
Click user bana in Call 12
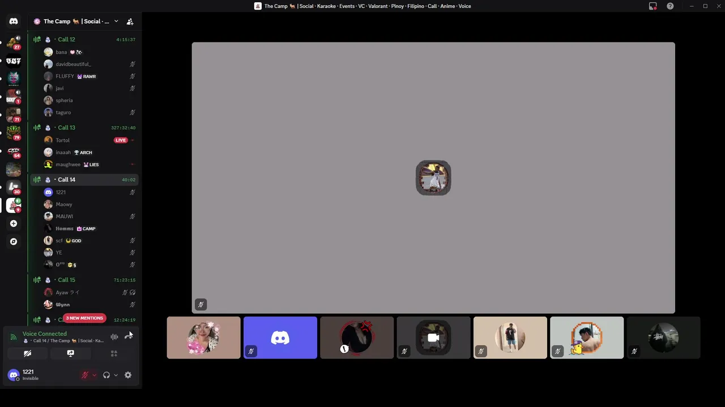(x=61, y=52)
